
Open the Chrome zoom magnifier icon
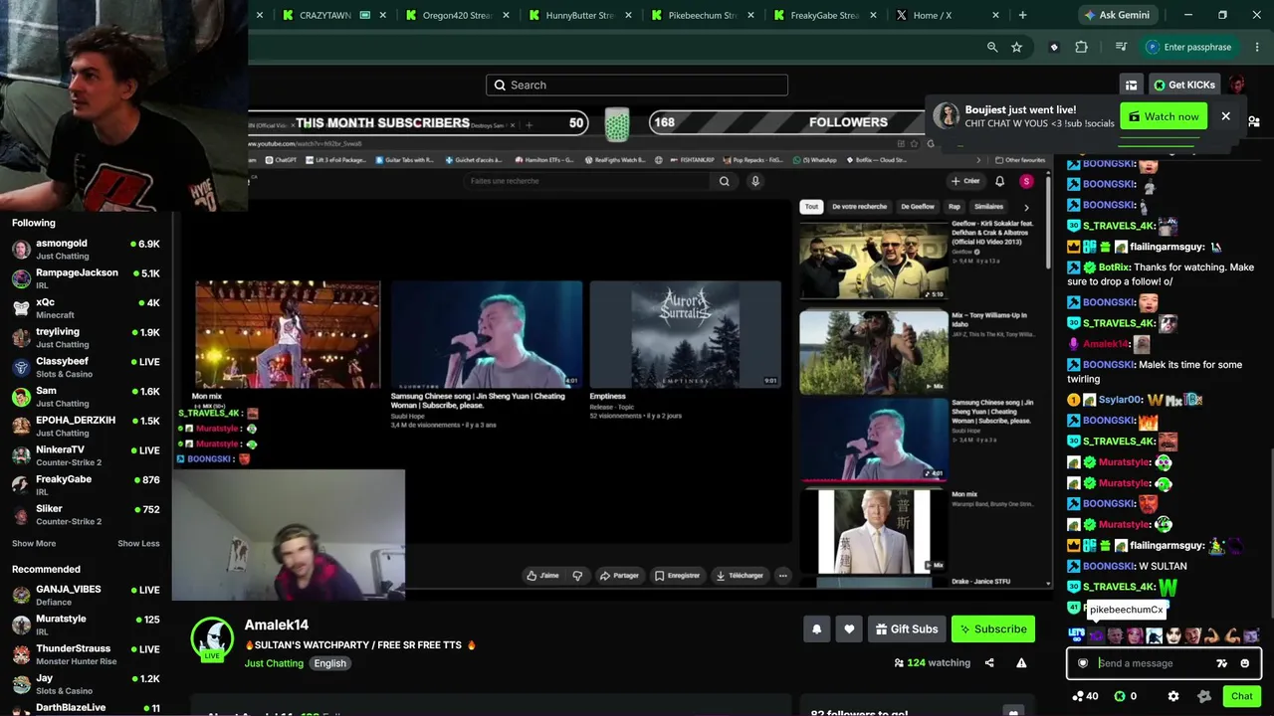[x=992, y=47]
